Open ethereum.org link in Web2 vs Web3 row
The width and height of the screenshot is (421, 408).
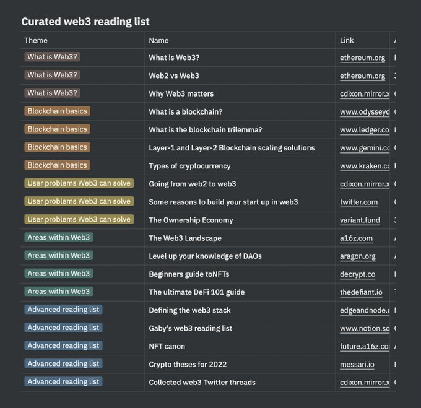pyautogui.click(x=362, y=76)
